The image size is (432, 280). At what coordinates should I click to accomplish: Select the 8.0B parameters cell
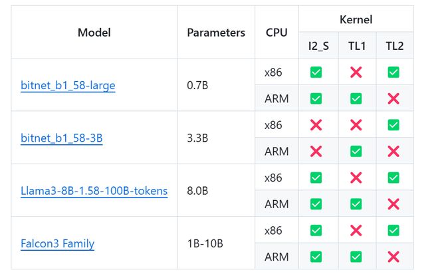(x=216, y=191)
